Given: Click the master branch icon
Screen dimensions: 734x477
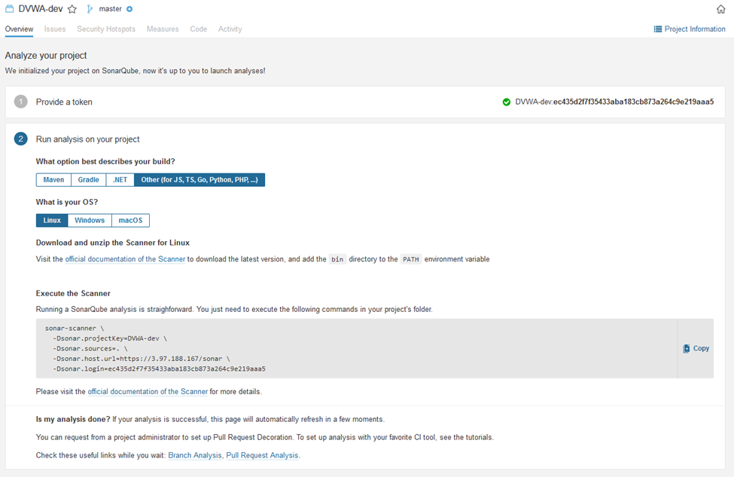Looking at the screenshot, I should point(90,9).
